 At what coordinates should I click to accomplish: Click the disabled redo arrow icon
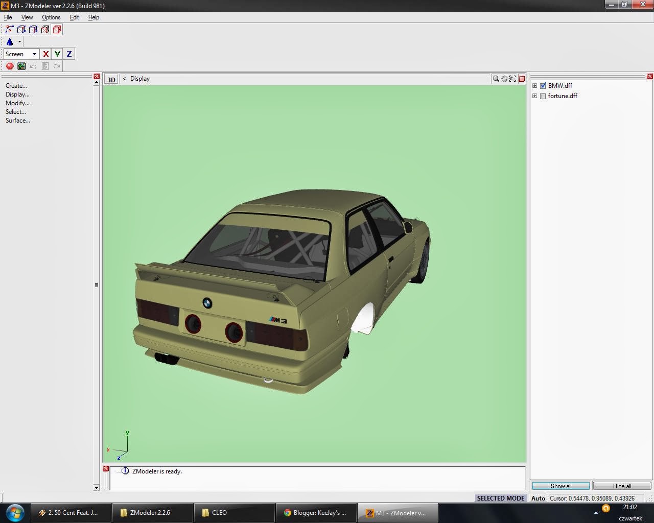57,66
